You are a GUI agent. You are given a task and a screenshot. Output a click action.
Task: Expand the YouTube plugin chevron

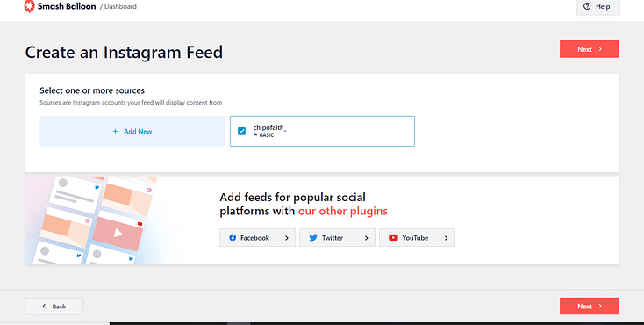point(446,238)
